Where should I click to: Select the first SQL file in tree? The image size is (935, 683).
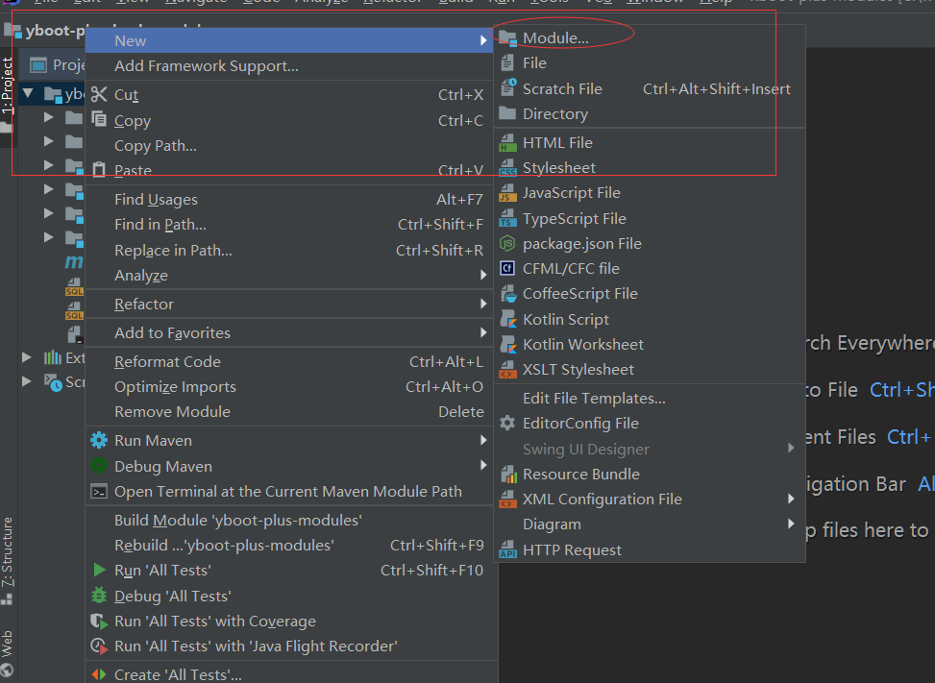74,286
